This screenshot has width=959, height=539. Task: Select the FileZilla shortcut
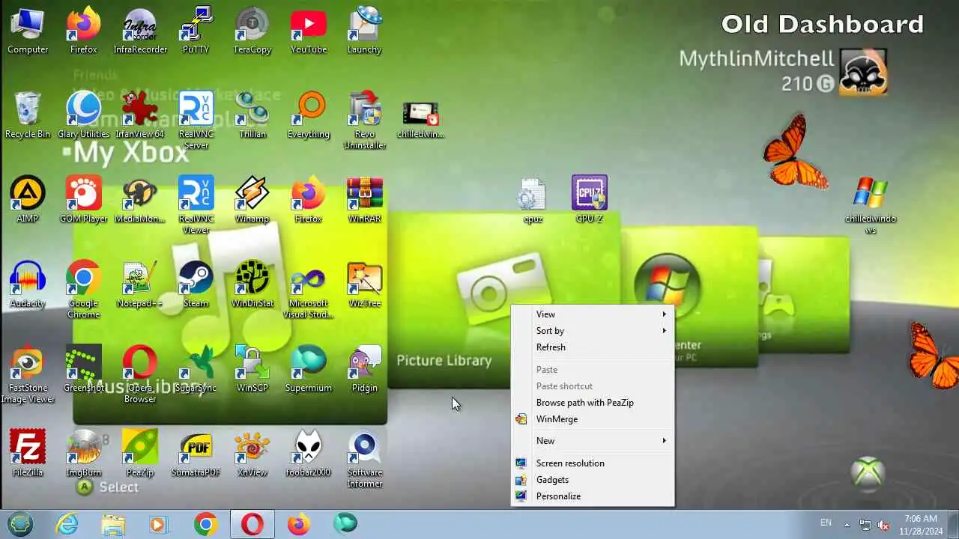point(28,454)
